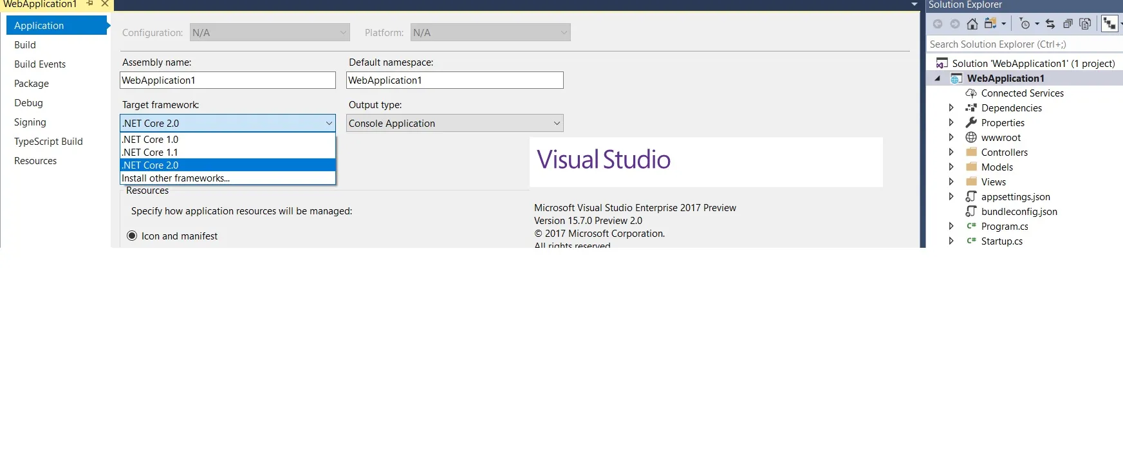Screen dimensions: 1123x466
Task: Click the Assembly name text field
Action: coord(228,80)
